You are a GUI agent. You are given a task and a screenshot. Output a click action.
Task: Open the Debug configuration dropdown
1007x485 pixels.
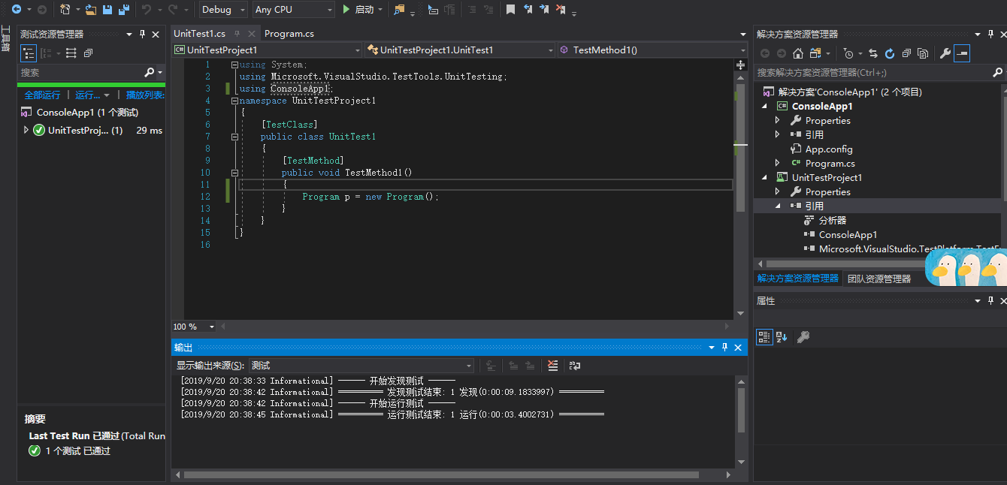(x=224, y=10)
